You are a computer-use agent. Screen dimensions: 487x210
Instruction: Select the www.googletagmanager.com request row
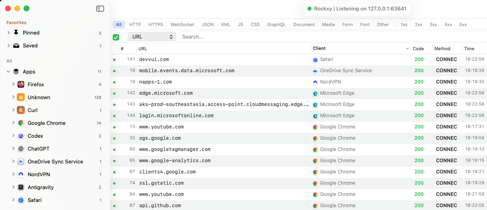[298, 149]
